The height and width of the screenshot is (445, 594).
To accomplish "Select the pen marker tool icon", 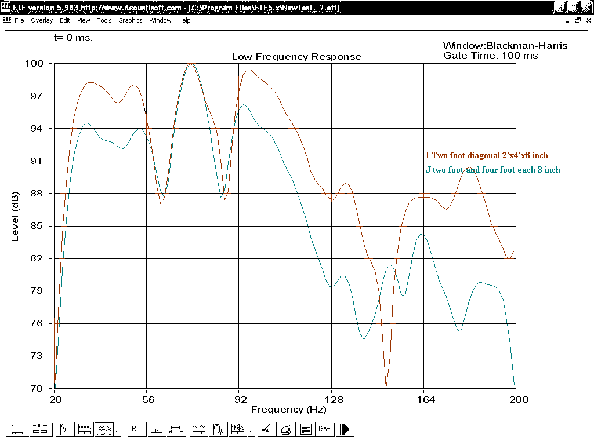I will [x=266, y=429].
